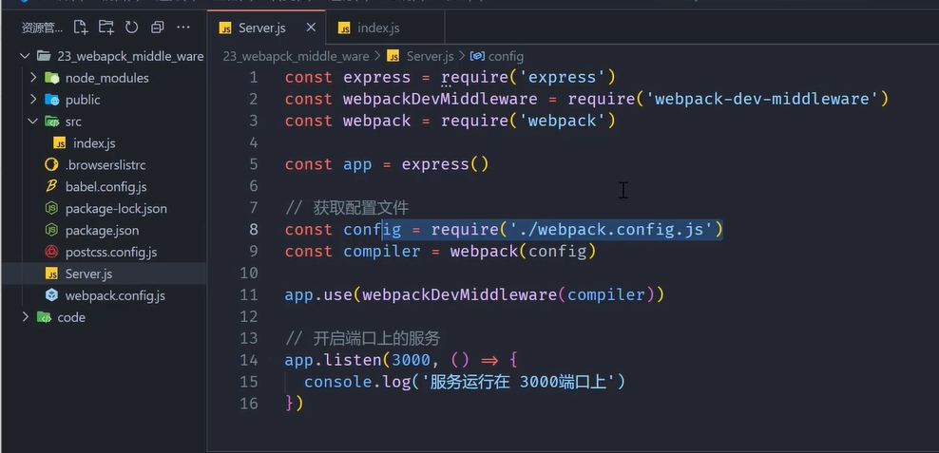
Task: Click the New File icon in explorer
Action: point(80,27)
